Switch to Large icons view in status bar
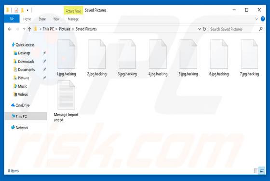 [262, 171]
